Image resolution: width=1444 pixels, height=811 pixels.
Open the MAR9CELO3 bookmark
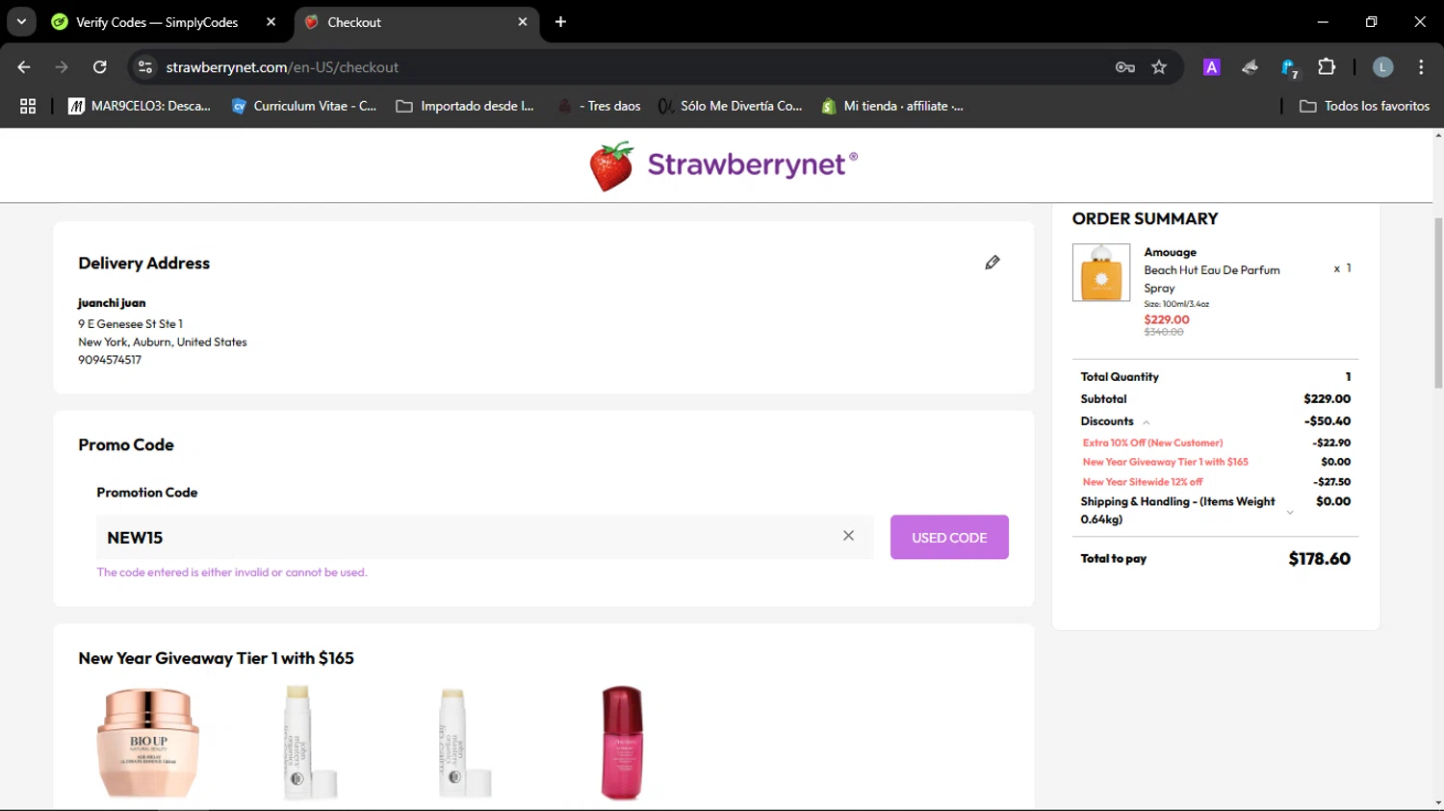pyautogui.click(x=140, y=106)
